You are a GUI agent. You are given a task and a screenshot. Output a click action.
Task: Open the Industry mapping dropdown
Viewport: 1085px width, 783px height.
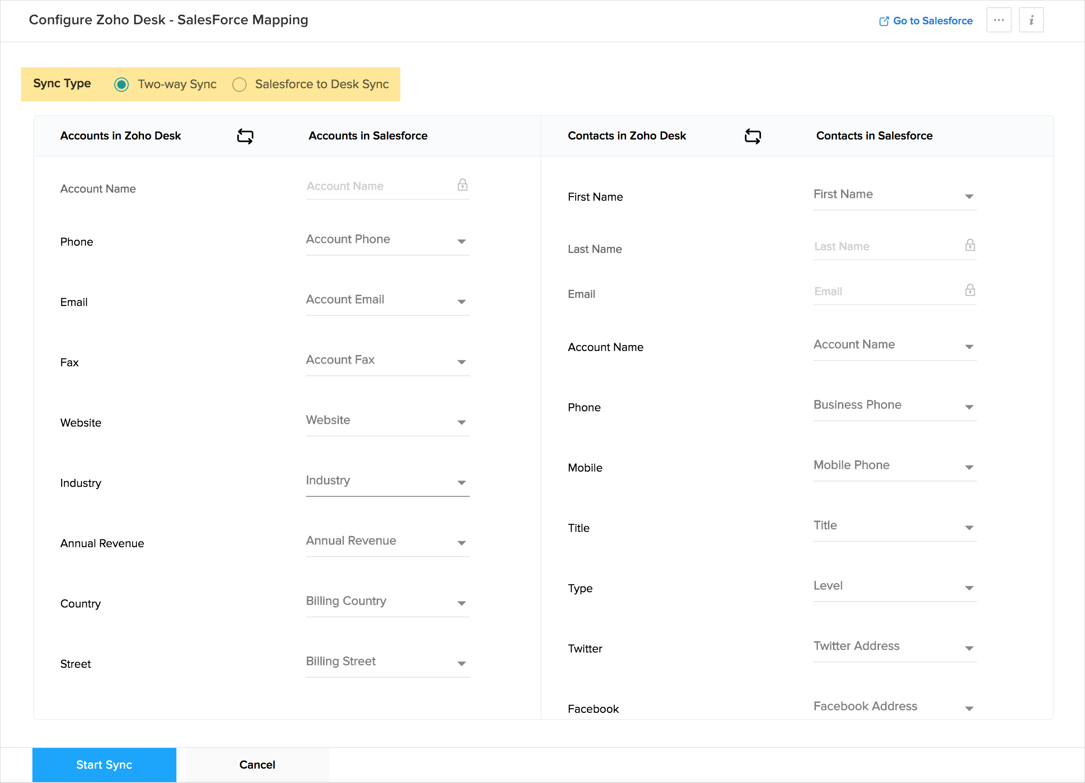461,482
